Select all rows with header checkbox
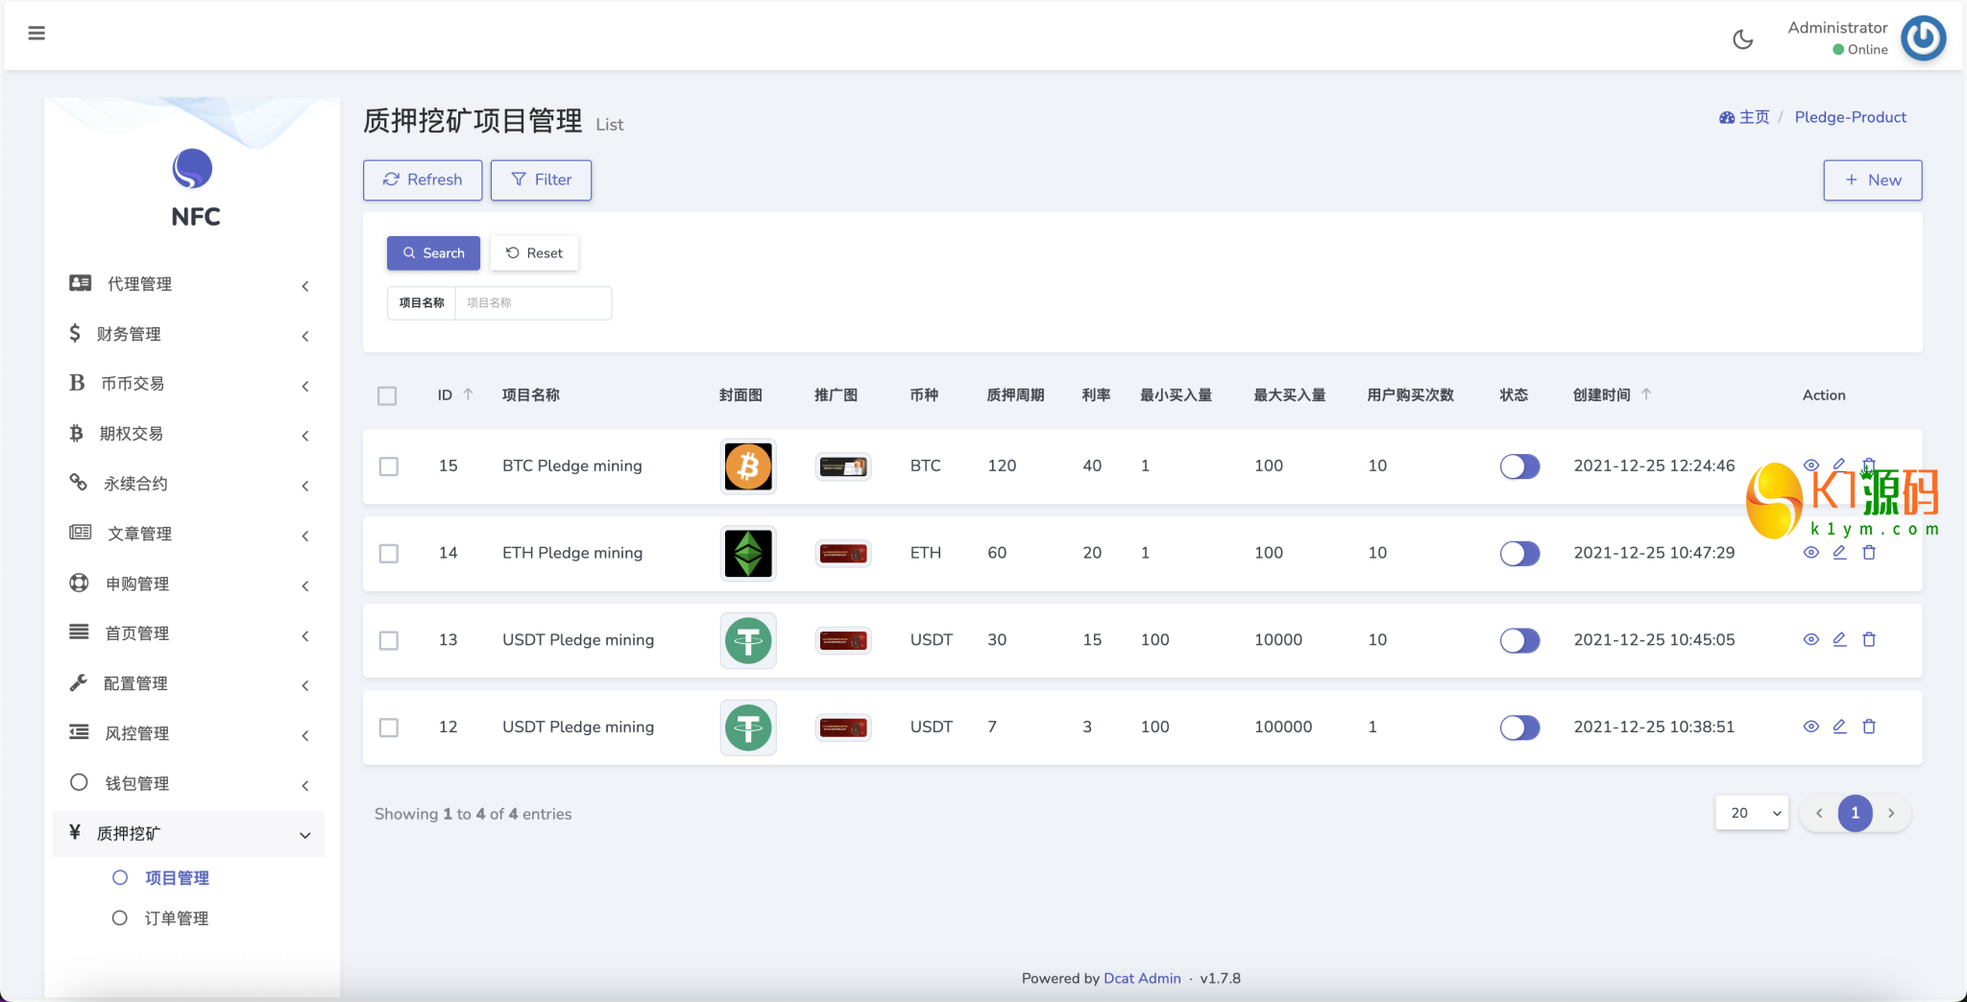1967x1002 pixels. point(387,395)
